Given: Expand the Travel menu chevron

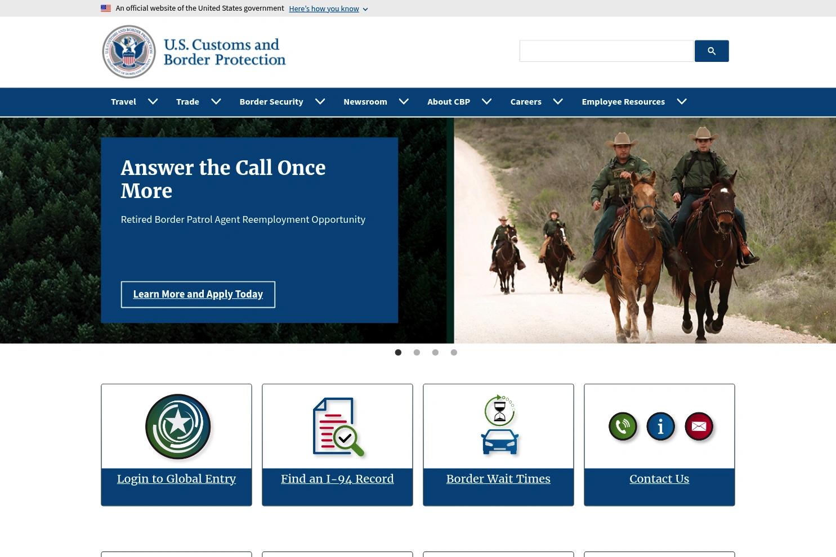Looking at the screenshot, I should (x=153, y=102).
